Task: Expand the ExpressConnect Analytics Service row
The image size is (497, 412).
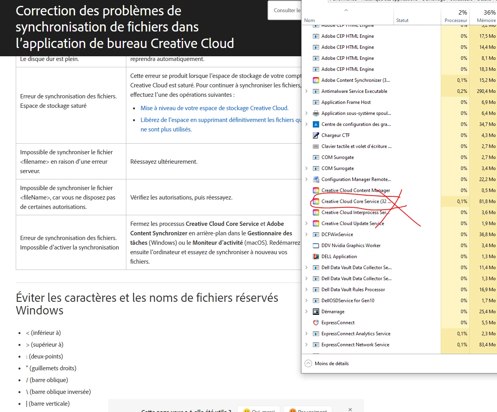Action: pos(306,334)
